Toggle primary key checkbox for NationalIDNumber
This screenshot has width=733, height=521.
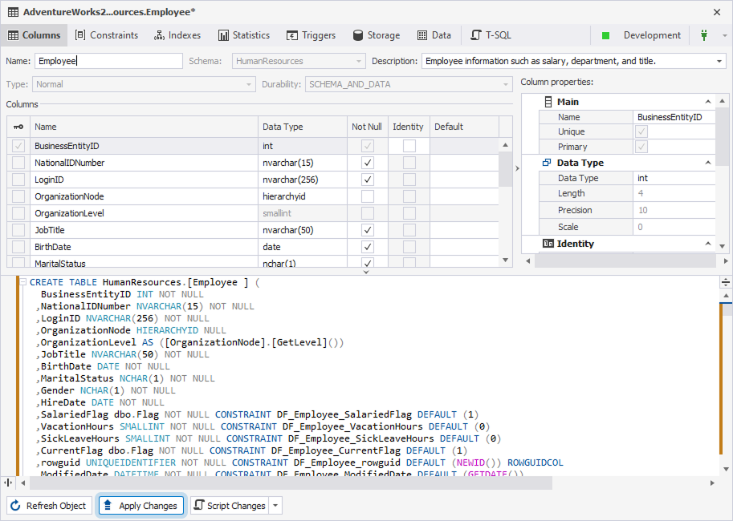pyautogui.click(x=18, y=163)
